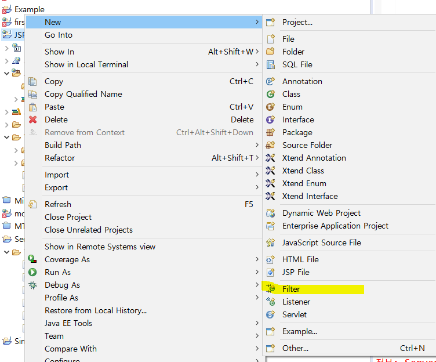Click the Listener icon
Viewport: 436px width, 362px height.
[x=270, y=302]
